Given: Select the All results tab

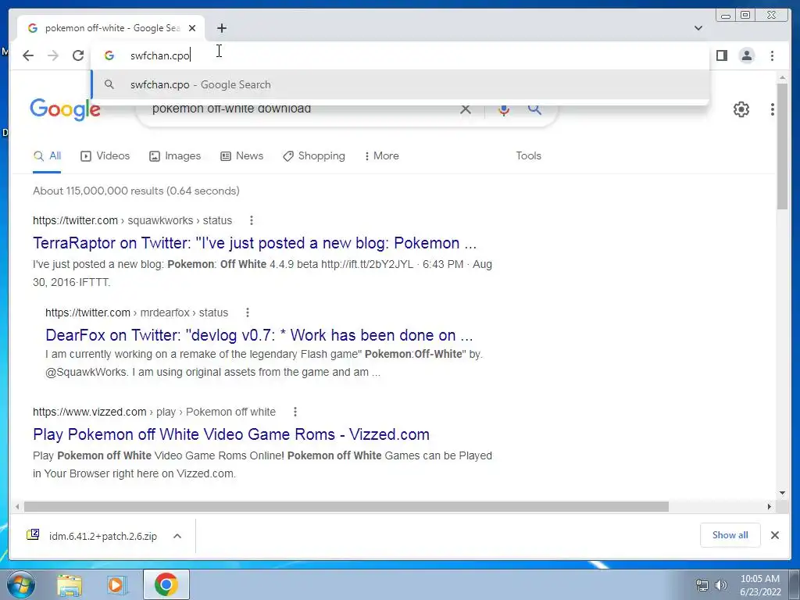Looking at the screenshot, I should click(47, 156).
